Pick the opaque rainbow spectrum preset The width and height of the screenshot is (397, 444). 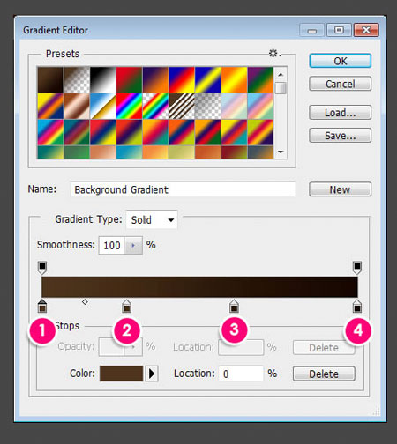[x=129, y=106]
